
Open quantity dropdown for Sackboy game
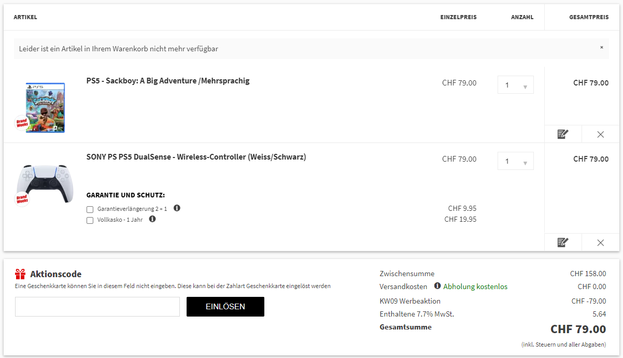[x=515, y=85]
